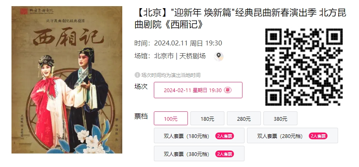Click the info icon before 场次时间均为演出当地时间
This screenshot has height=167, width=359.
[137, 75]
